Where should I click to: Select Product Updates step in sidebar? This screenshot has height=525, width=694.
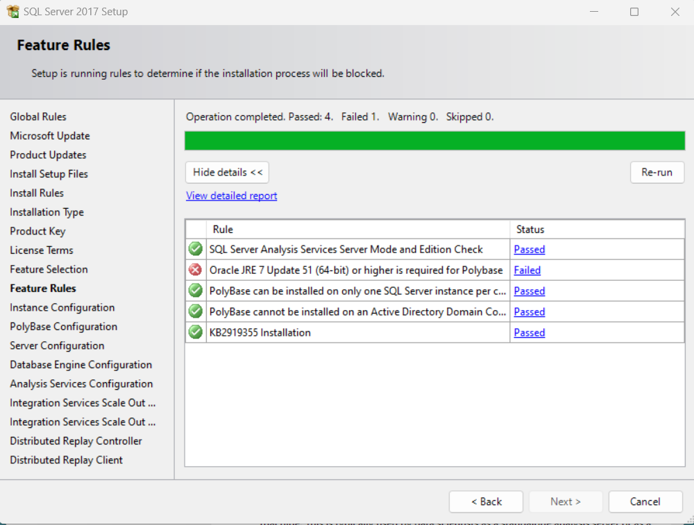(x=49, y=155)
